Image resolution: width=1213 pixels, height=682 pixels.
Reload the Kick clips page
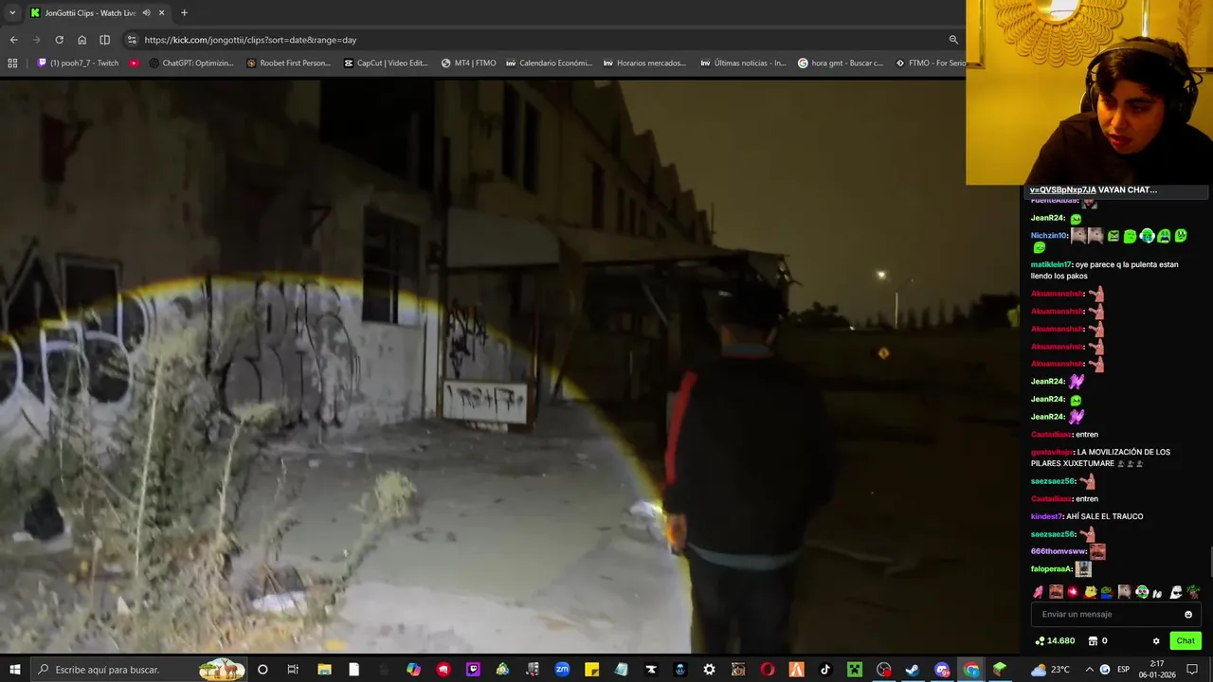[59, 40]
